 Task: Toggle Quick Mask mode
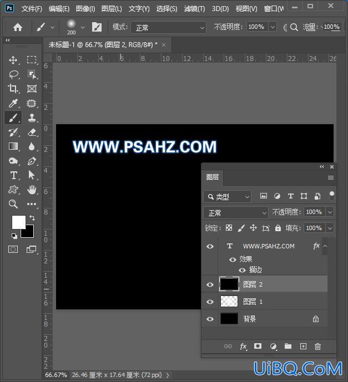[13, 249]
